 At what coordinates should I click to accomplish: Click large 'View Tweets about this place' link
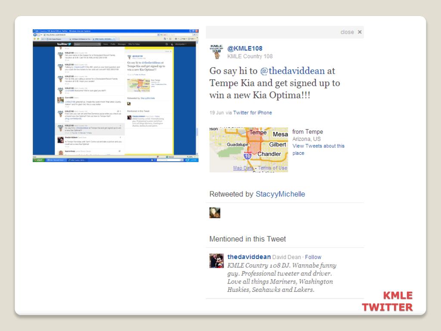(x=318, y=150)
